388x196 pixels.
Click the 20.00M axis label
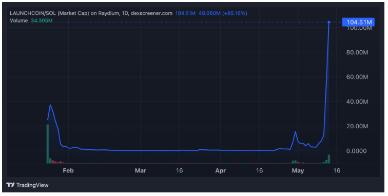point(357,126)
